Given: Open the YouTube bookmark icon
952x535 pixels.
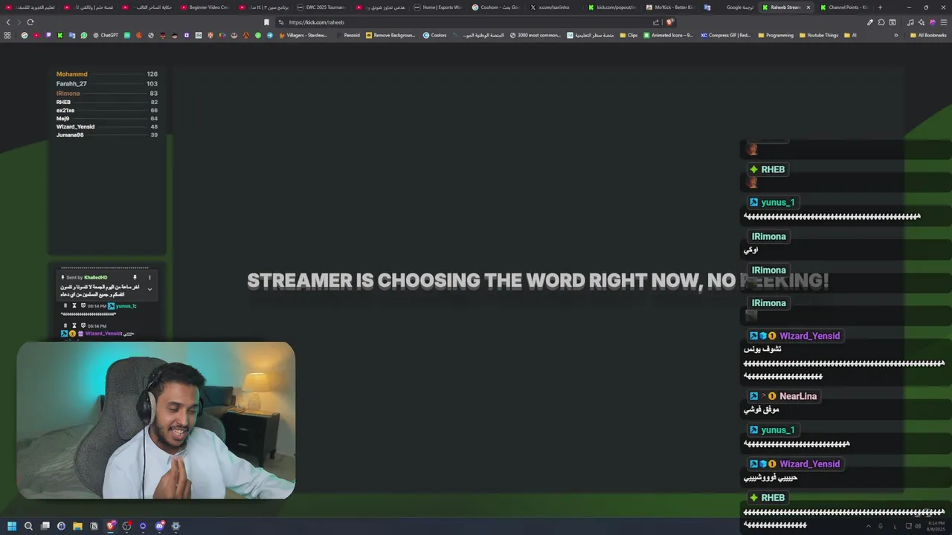Looking at the screenshot, I should 36,35.
